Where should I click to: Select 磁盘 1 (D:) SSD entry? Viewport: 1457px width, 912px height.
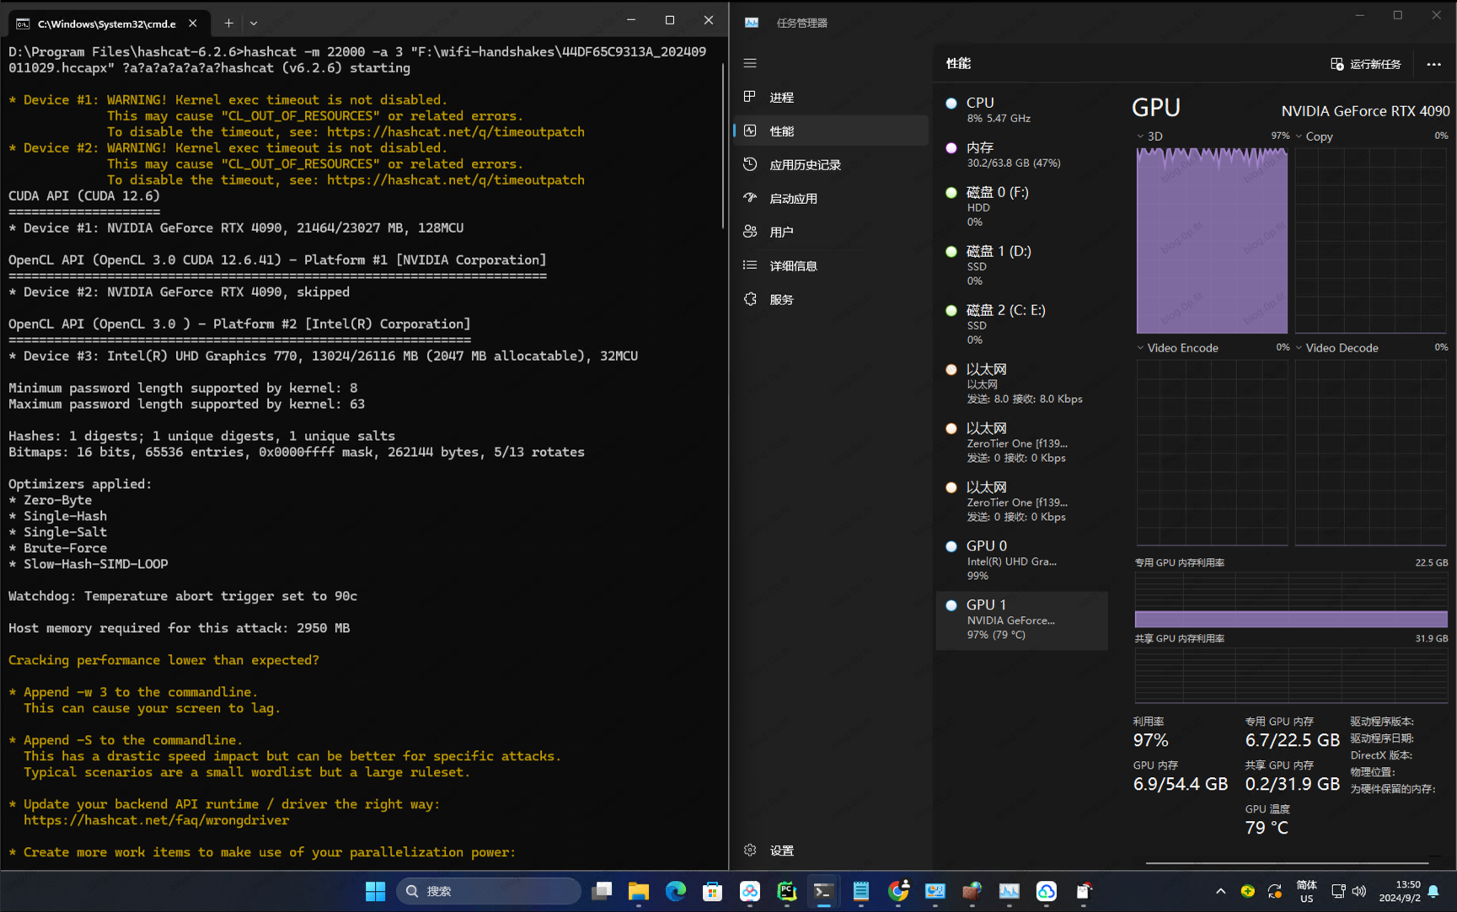point(1021,266)
